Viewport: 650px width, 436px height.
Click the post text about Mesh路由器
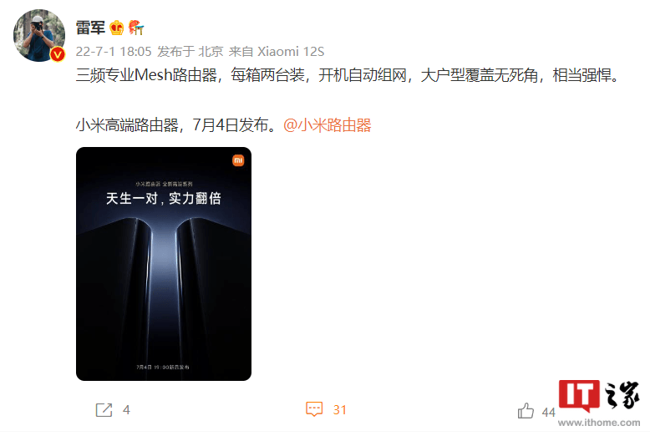[x=348, y=75]
